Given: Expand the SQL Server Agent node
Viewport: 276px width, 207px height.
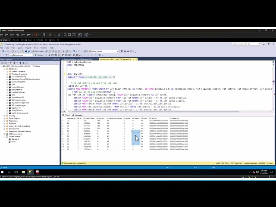Looking at the screenshot, I should (4, 134).
